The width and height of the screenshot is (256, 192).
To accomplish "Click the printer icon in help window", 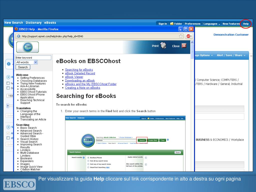I will click(163, 45).
